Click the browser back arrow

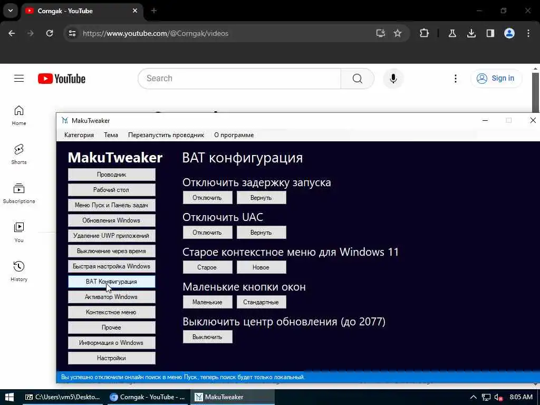12,33
